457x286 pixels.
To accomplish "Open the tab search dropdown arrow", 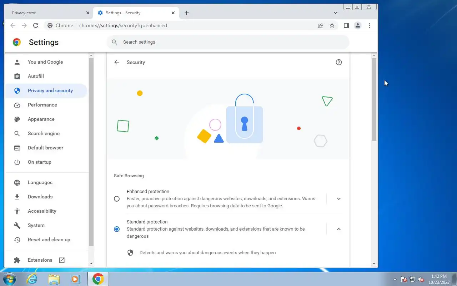I will (335, 13).
